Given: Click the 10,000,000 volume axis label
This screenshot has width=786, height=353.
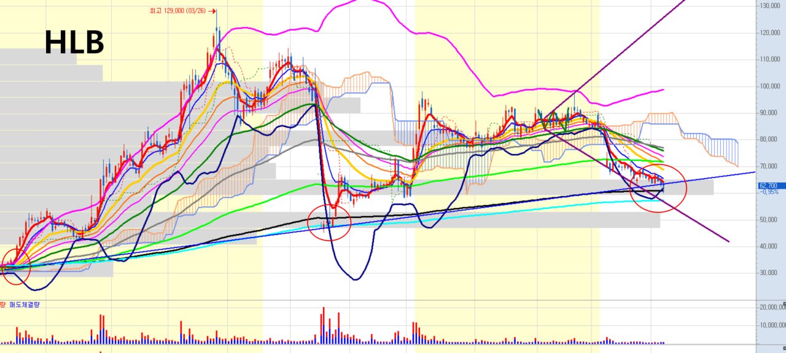Looking at the screenshot, I should [772, 325].
